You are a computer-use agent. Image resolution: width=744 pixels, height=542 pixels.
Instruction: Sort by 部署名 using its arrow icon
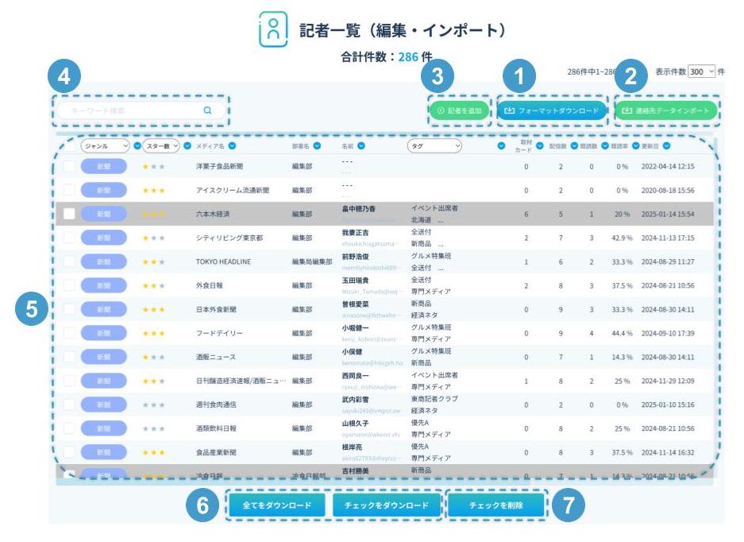tap(317, 146)
